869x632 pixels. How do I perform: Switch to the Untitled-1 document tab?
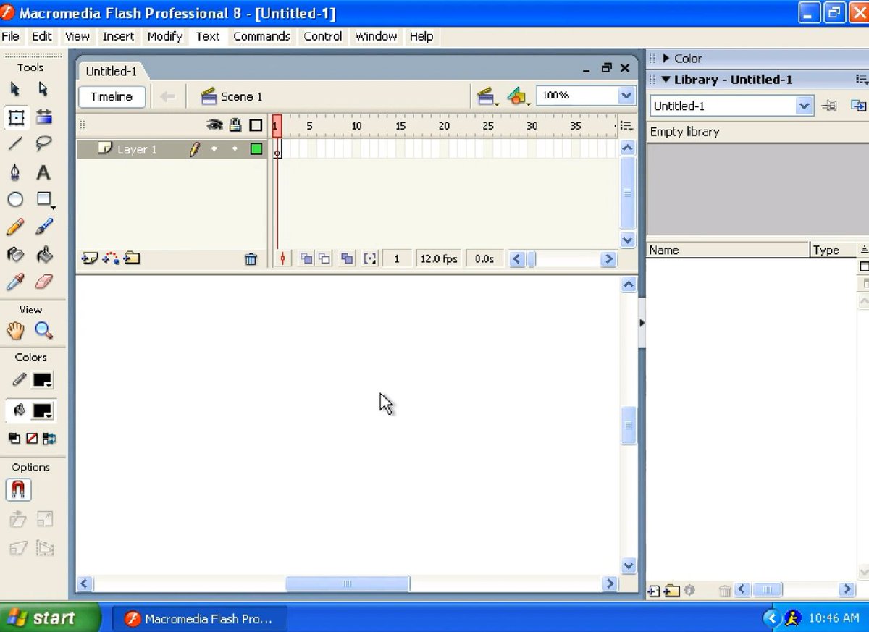pyautogui.click(x=112, y=71)
